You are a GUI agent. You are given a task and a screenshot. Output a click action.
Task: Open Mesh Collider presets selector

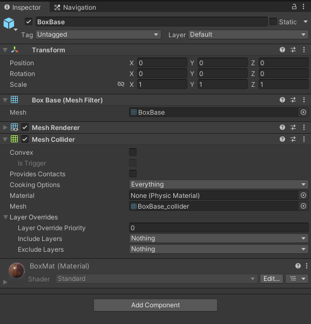point(293,139)
